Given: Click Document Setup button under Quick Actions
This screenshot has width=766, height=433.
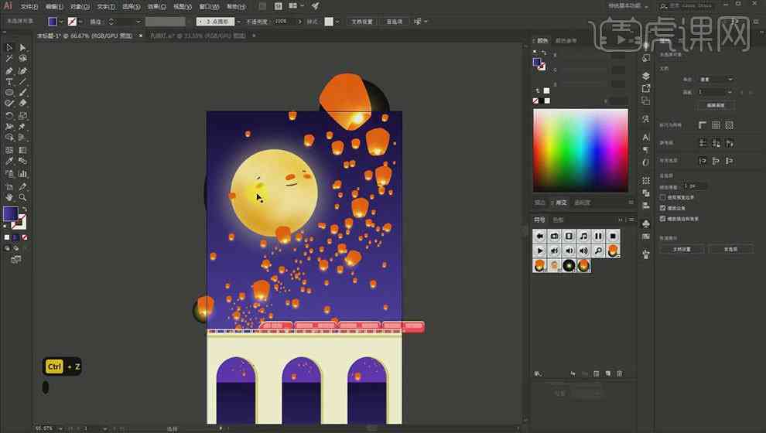Looking at the screenshot, I should (x=682, y=250).
